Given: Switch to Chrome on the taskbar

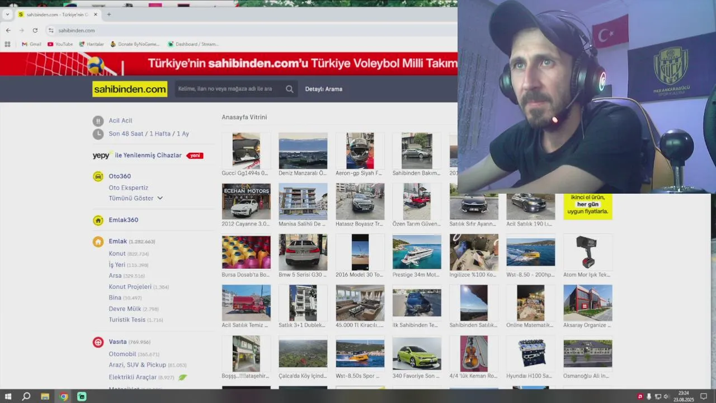Looking at the screenshot, I should point(64,396).
